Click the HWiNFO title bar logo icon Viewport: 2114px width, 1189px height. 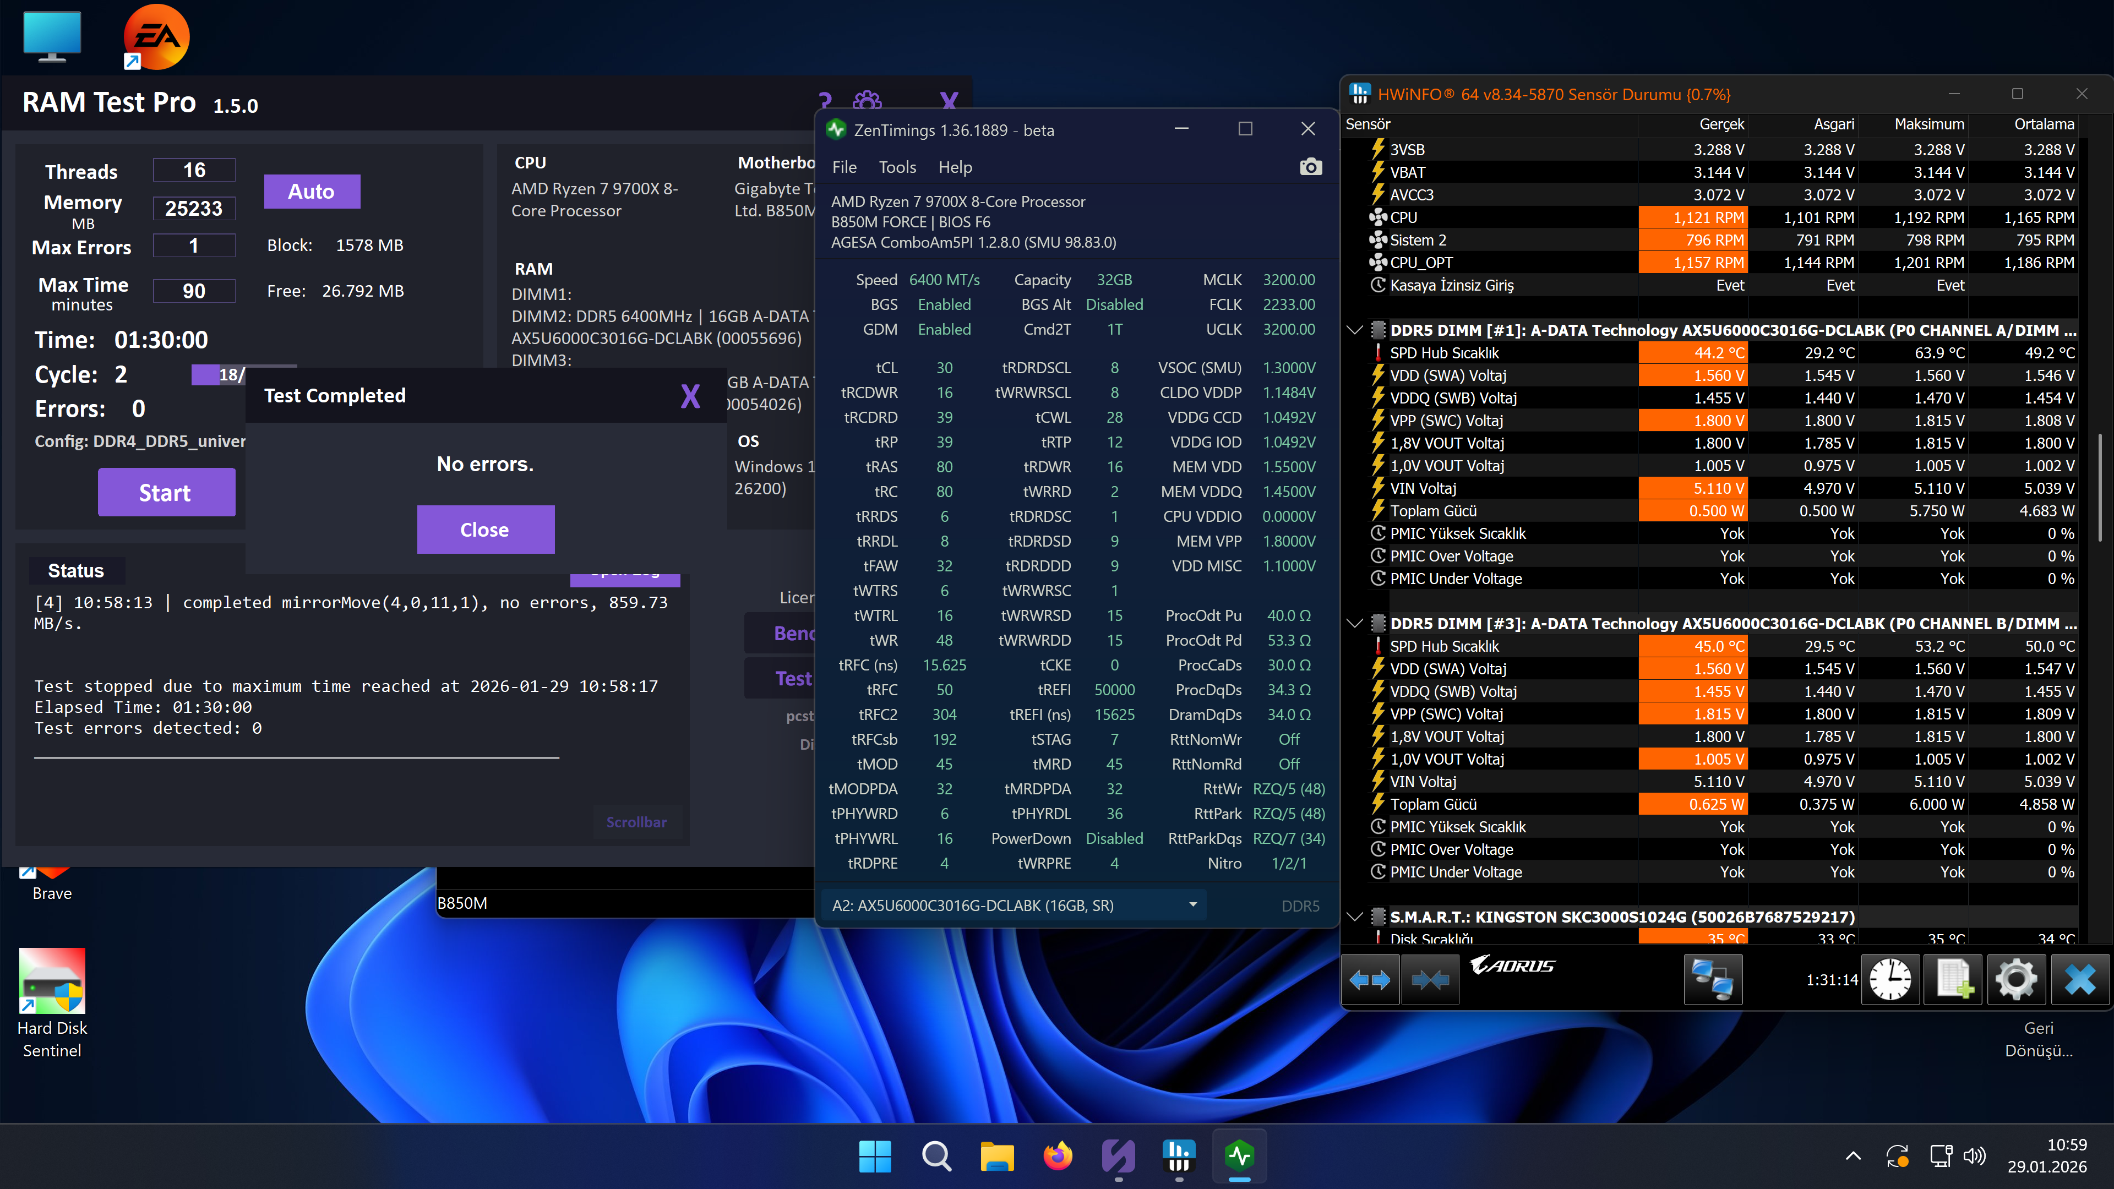[1360, 94]
